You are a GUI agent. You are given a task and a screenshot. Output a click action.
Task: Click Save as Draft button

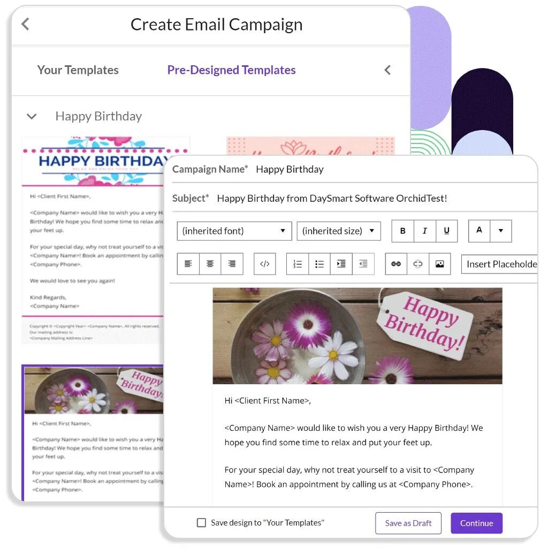pos(408,523)
